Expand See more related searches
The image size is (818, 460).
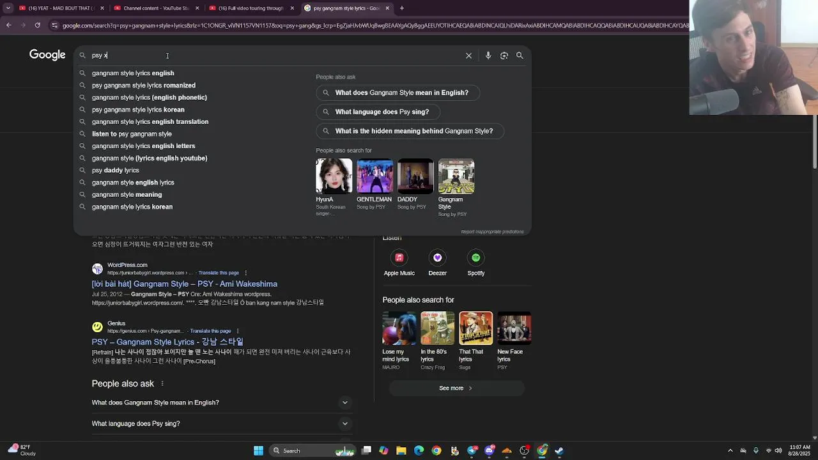(x=456, y=388)
